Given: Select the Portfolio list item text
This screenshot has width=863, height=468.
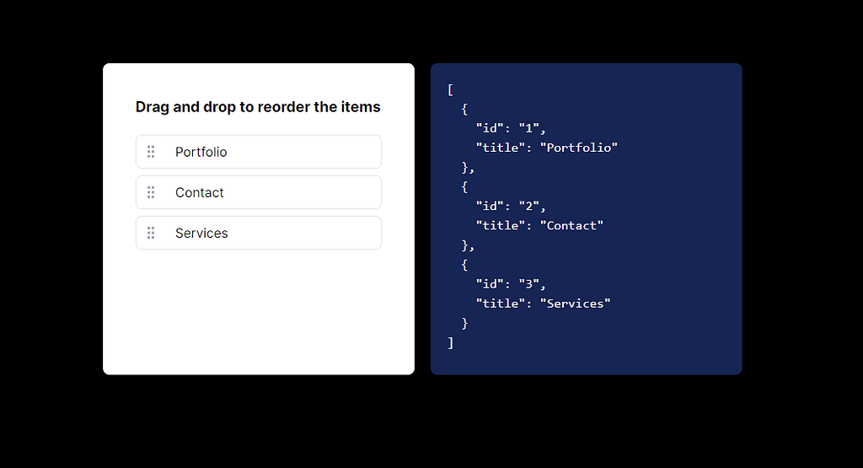Looking at the screenshot, I should [x=201, y=152].
